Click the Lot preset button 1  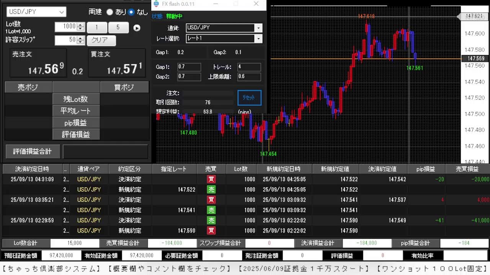97,27
